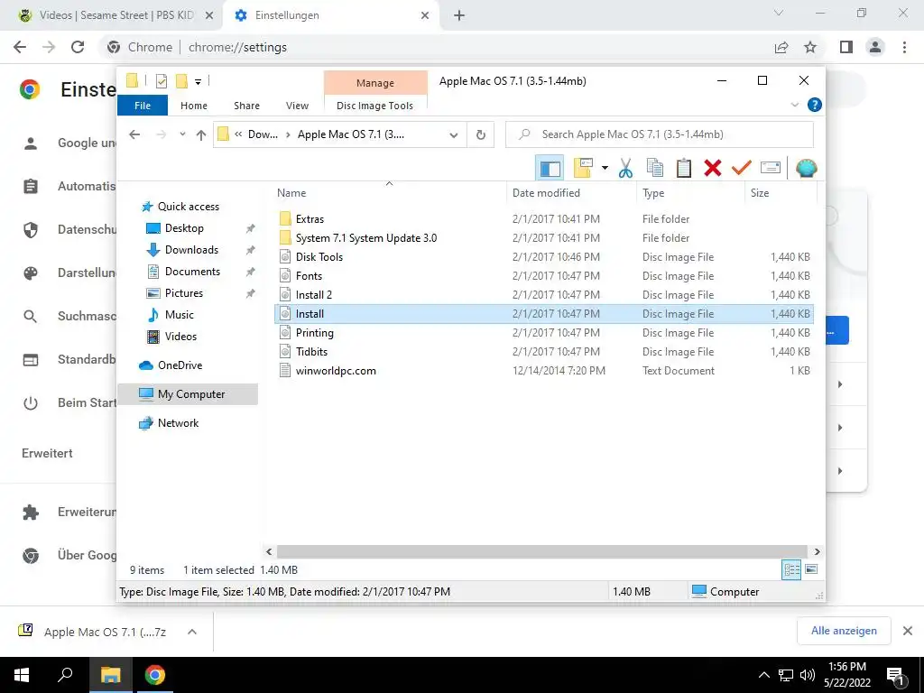
Task: Click the file list scroll-right arrow
Action: tap(817, 552)
